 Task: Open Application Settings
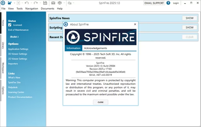coord(18,49)
